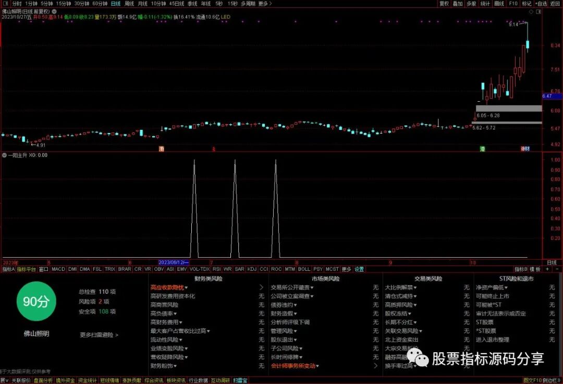This screenshot has width=563, height=384.
Task: Expand 高财务费用 risk item
Action: [166, 322]
